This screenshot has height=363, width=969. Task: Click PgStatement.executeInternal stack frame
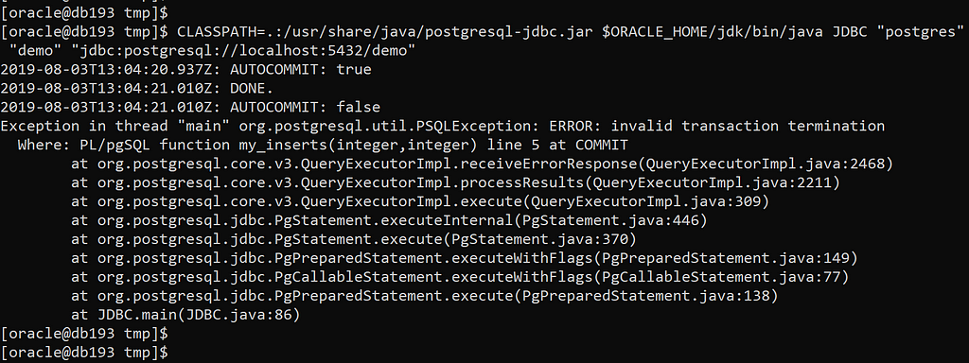[389, 220]
